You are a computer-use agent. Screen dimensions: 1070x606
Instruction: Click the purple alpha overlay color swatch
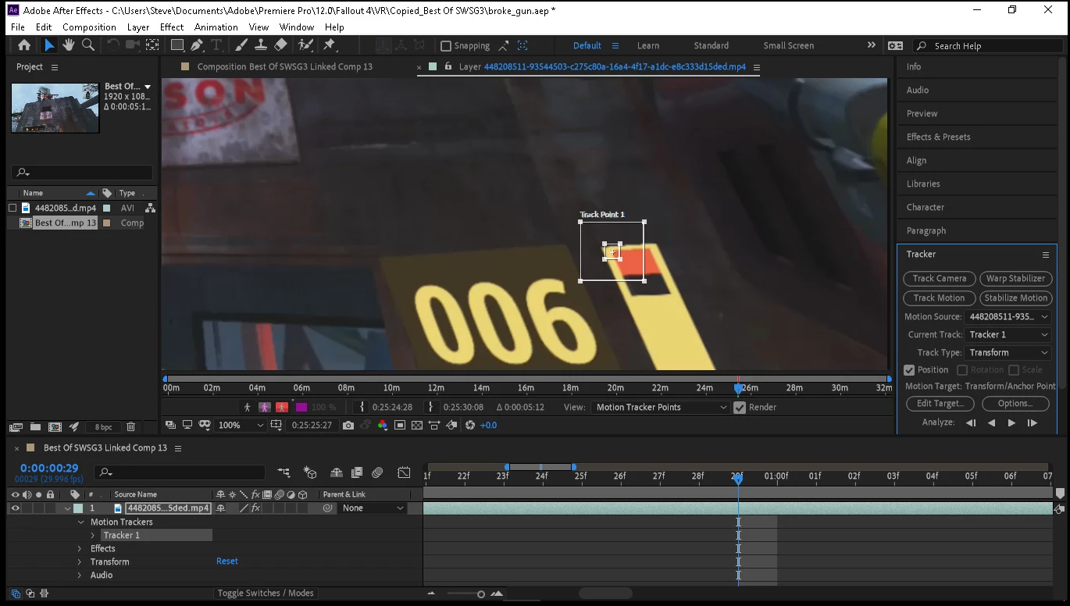coord(300,407)
